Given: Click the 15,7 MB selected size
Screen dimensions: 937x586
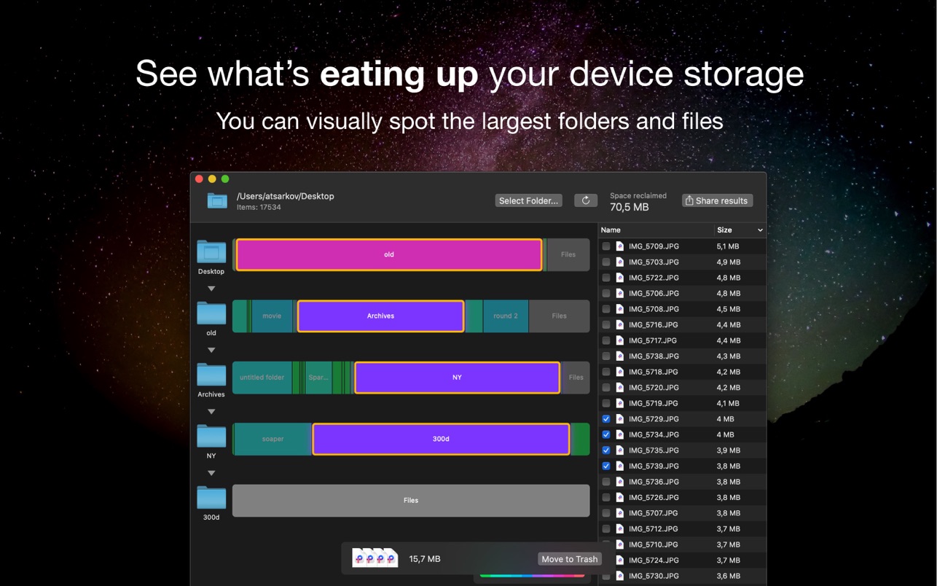Looking at the screenshot, I should 425,559.
